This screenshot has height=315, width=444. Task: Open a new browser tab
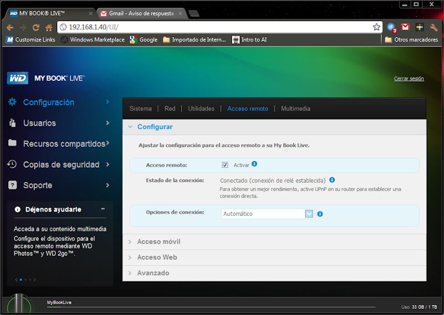pos(194,13)
